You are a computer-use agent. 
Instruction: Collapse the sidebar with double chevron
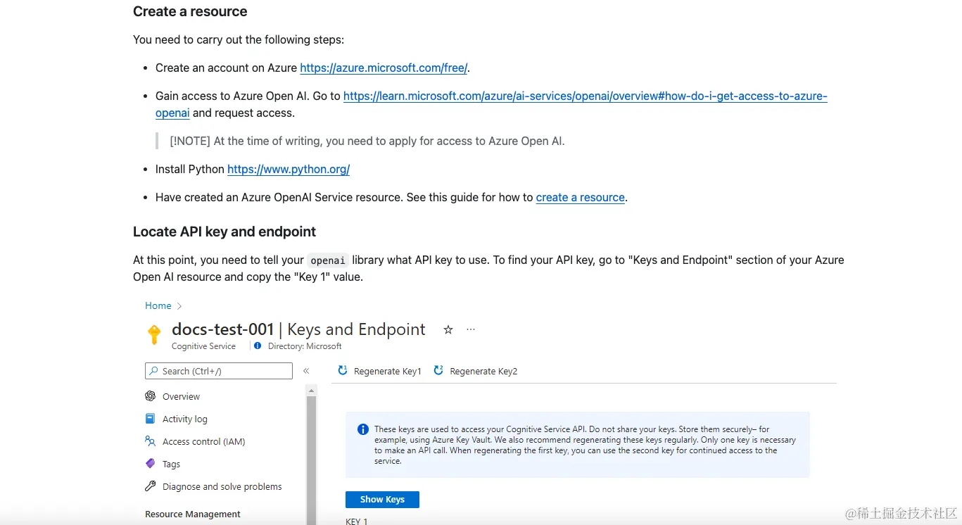(306, 371)
